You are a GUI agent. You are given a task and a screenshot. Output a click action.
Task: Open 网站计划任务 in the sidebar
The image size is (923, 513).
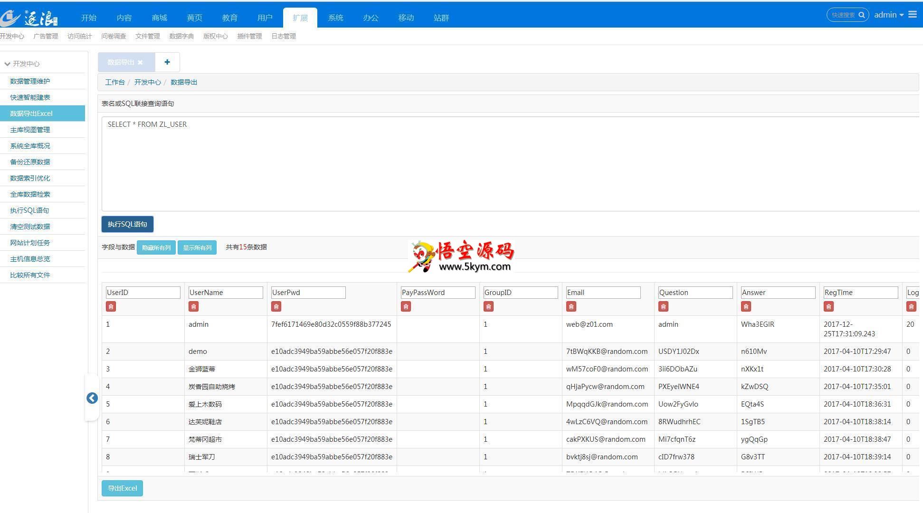(43, 243)
